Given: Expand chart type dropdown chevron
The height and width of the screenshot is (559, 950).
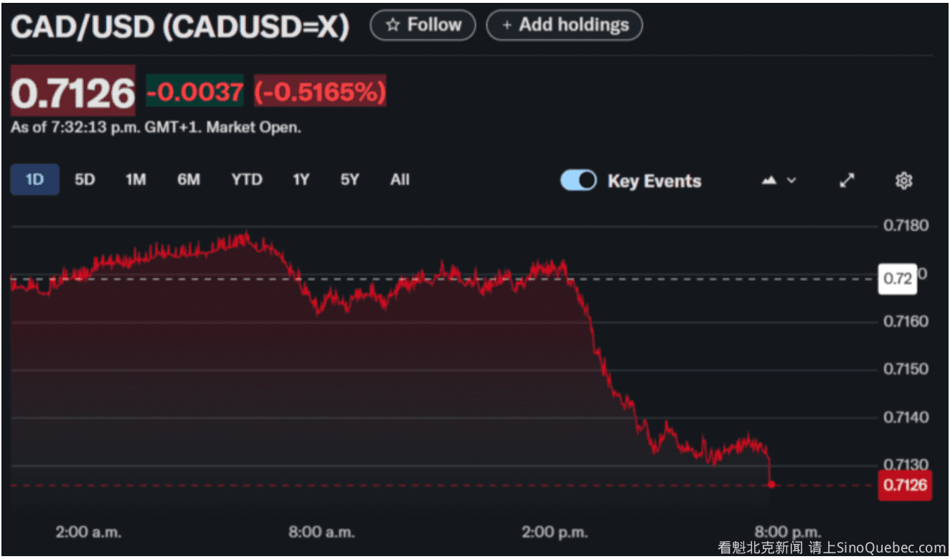Looking at the screenshot, I should coord(791,181).
